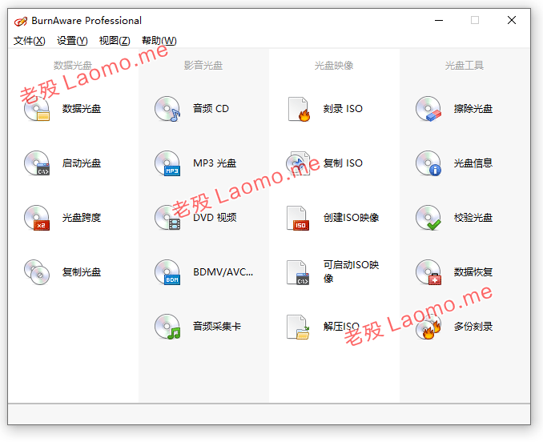Open the 视图(Z) menu

click(115, 41)
